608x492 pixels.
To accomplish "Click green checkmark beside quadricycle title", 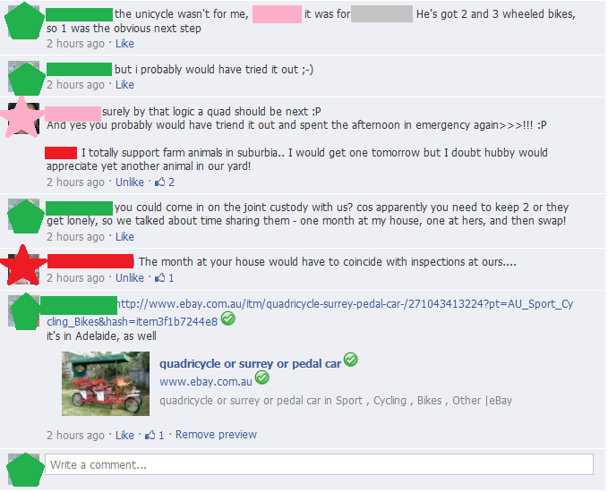I will tap(351, 360).
